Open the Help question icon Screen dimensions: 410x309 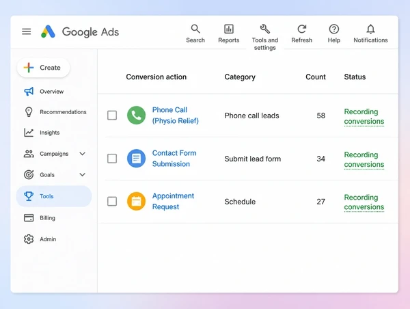coord(334,29)
